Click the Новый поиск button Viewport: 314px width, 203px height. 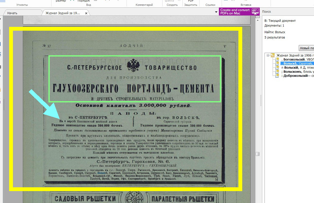(306, 48)
